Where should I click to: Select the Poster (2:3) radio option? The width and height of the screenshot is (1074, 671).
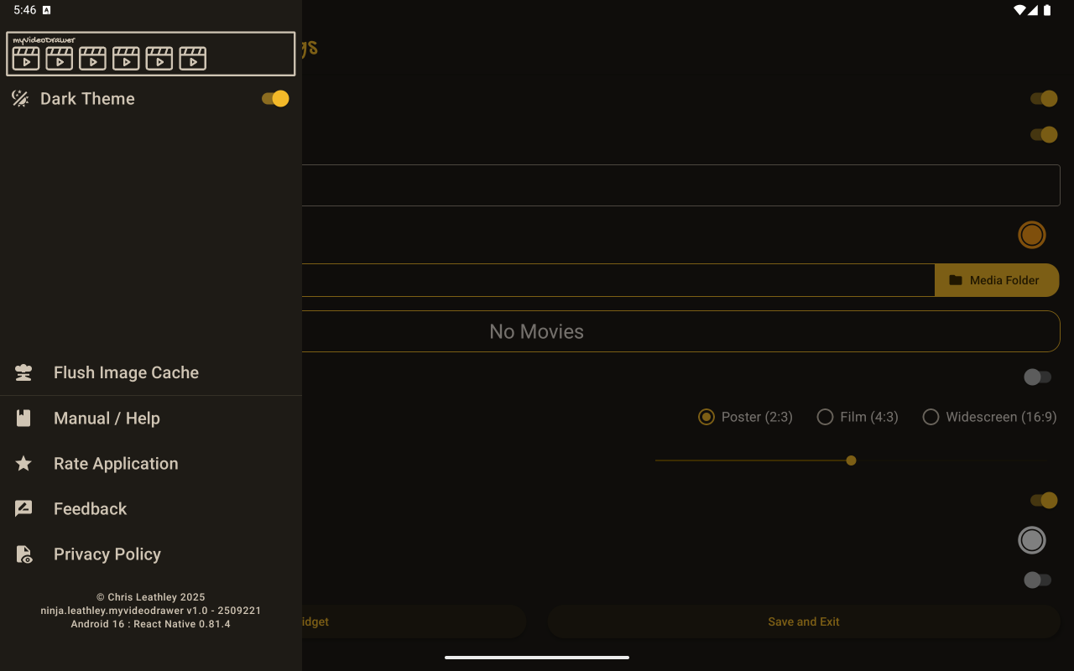point(706,417)
